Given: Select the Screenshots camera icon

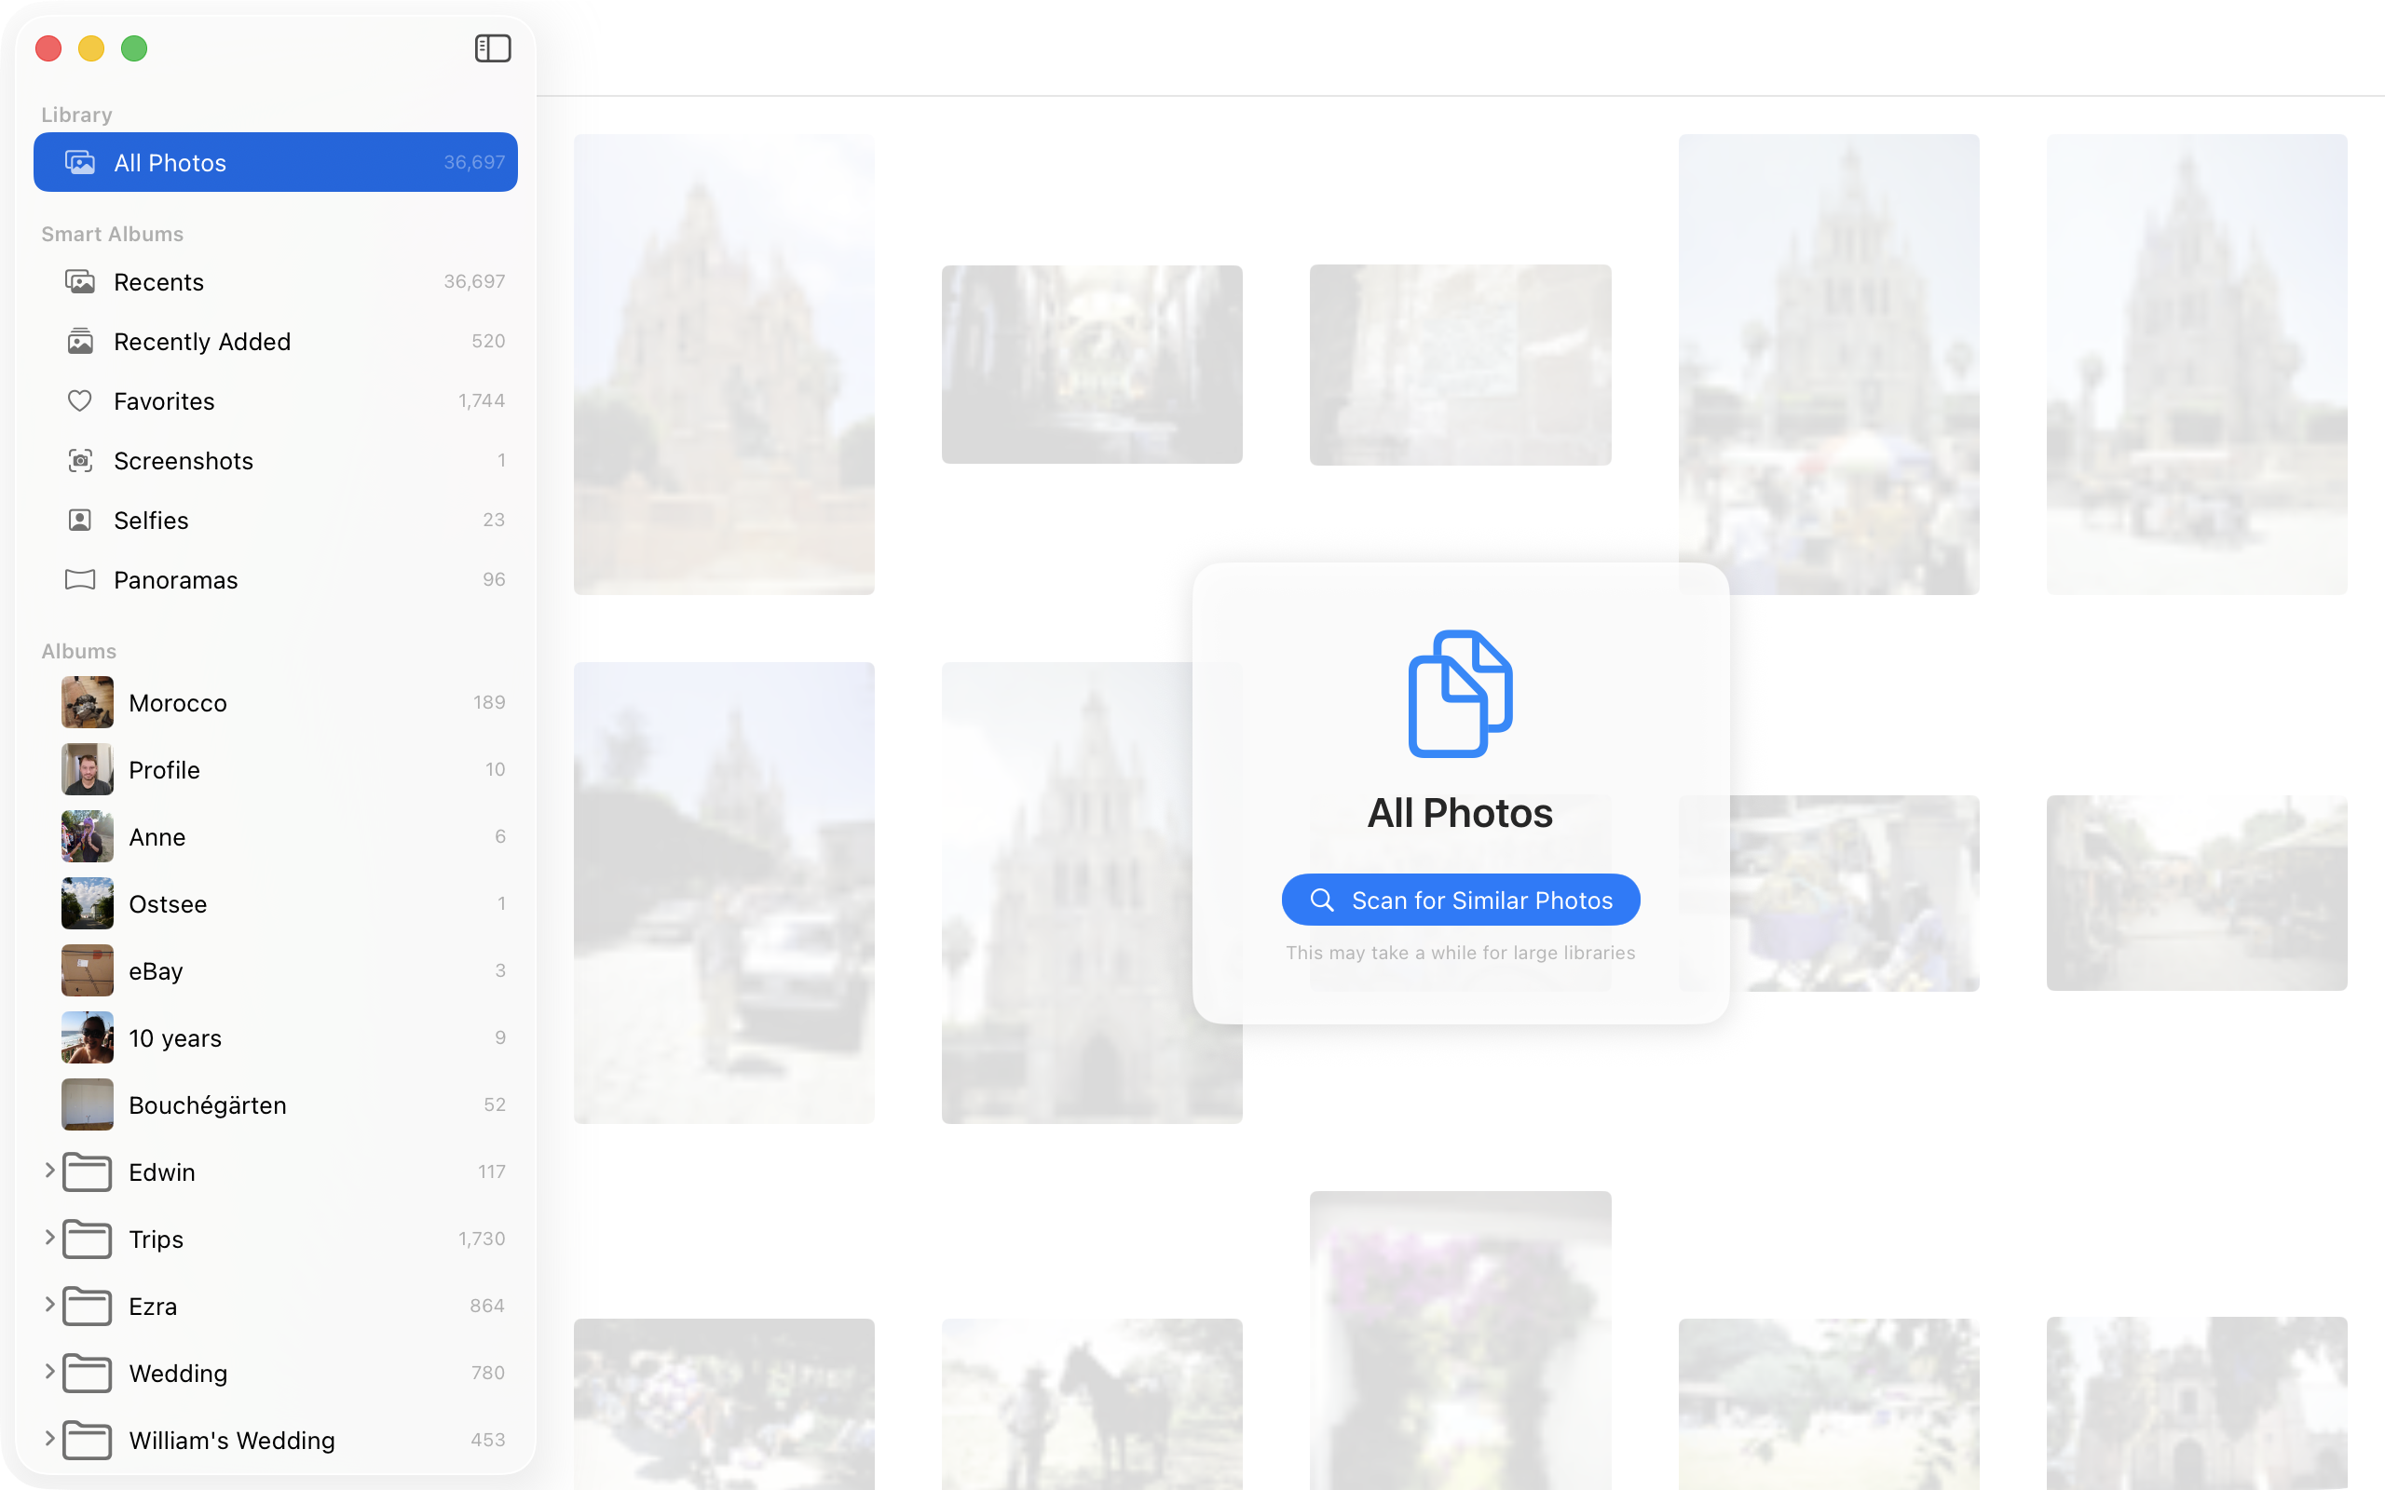Looking at the screenshot, I should [x=83, y=460].
